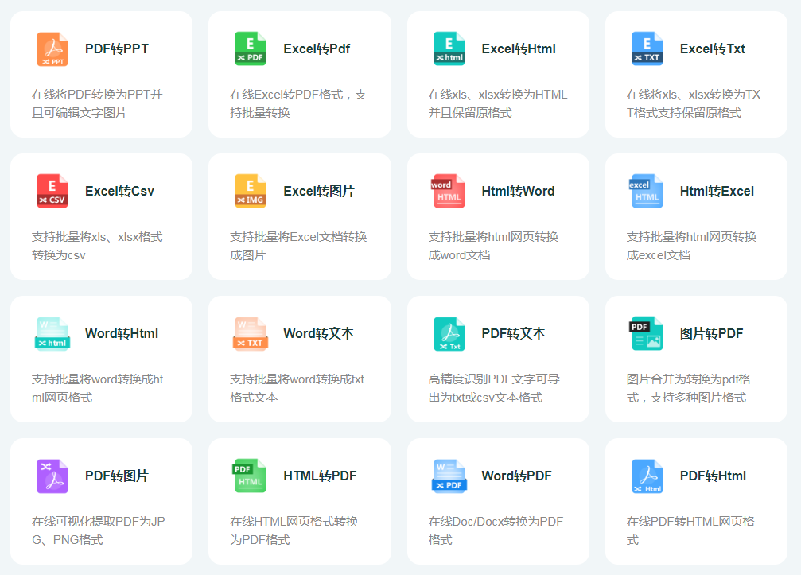801x575 pixels.
Task: Click the red Html转Word icon
Action: click(449, 192)
